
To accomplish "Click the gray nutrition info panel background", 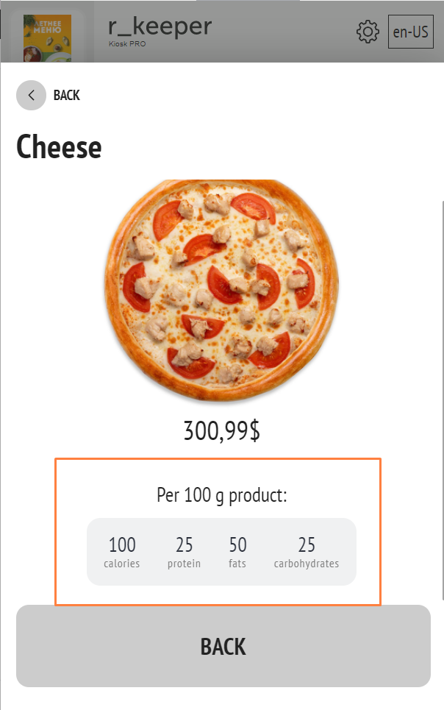I will [222, 552].
